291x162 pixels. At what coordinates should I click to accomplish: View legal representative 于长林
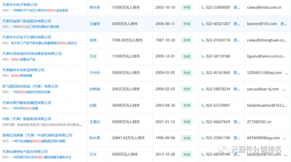pos(95,73)
